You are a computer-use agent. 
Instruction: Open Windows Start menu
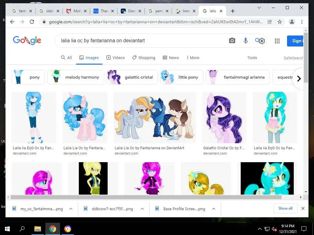tap(7, 229)
